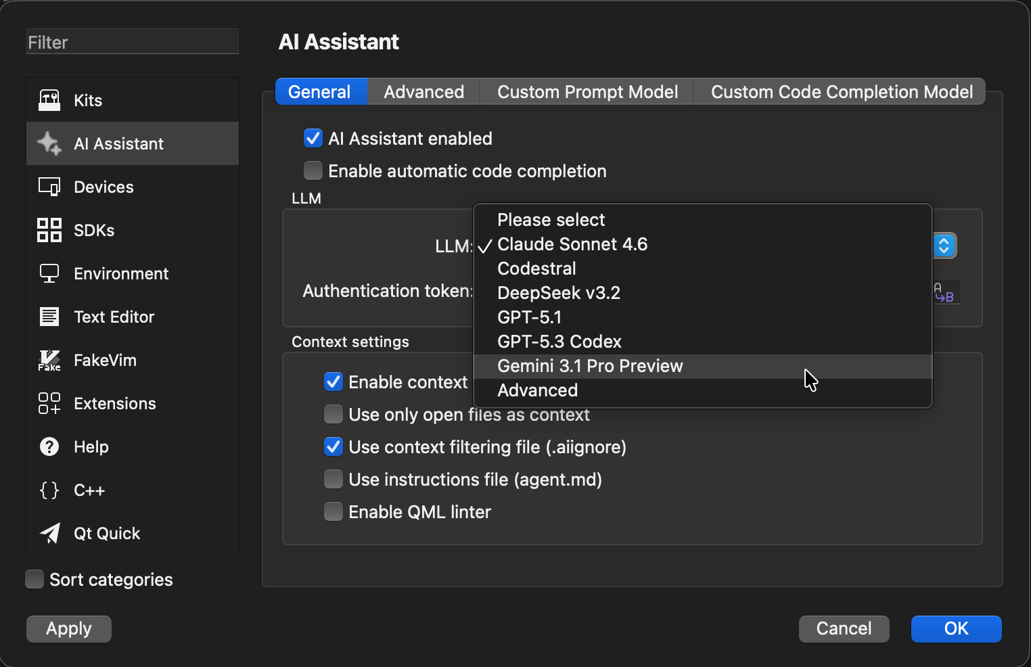The height and width of the screenshot is (667, 1031).
Task: Click the blue LLM dropdown stepper arrows
Action: point(944,246)
